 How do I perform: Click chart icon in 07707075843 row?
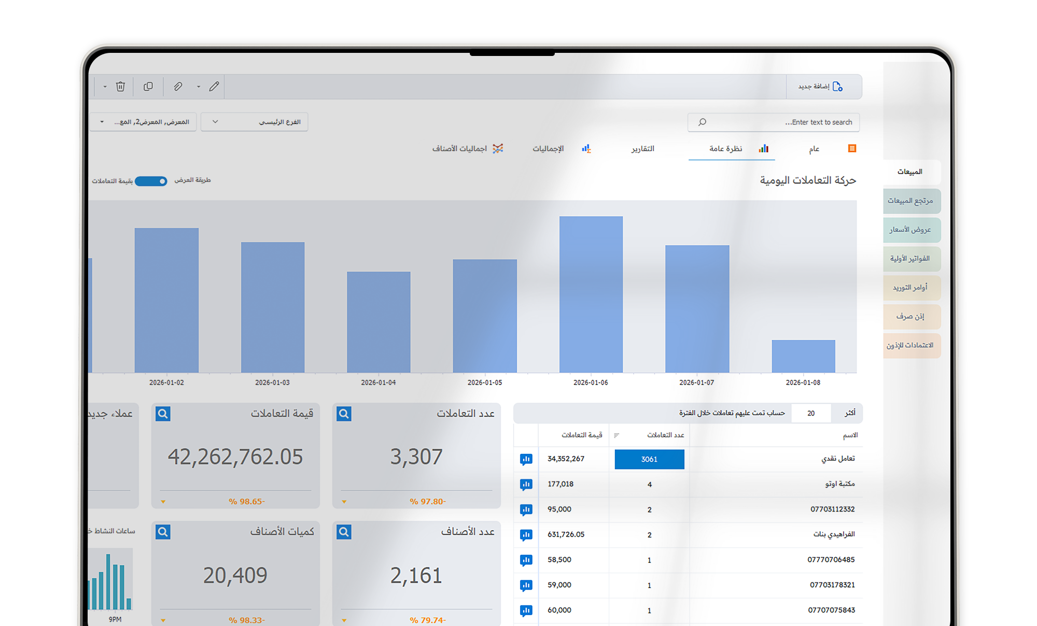click(526, 610)
